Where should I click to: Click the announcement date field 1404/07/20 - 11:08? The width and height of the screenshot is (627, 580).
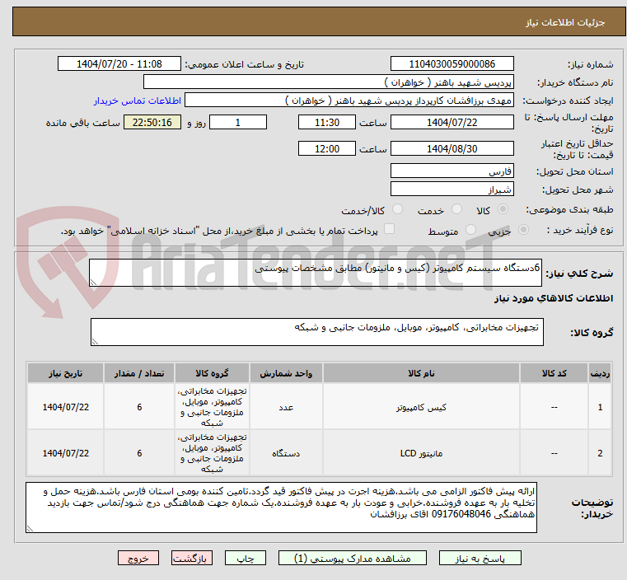click(x=119, y=64)
